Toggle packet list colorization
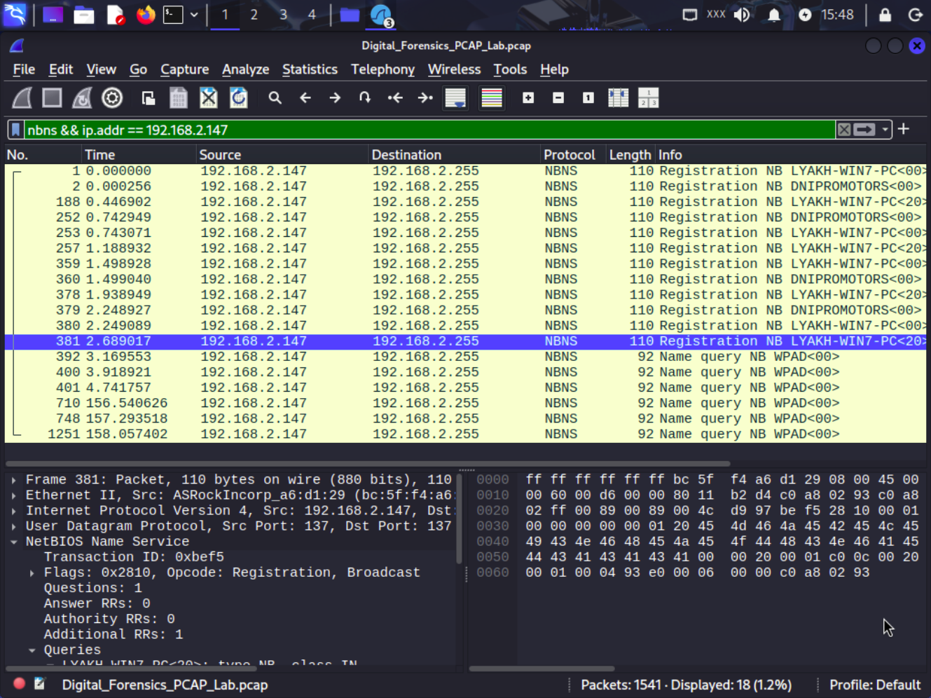This screenshot has height=698, width=931. [492, 98]
